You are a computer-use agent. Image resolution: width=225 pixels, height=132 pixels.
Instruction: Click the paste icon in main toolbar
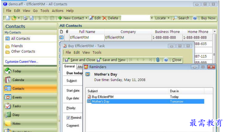(x=52, y=18)
